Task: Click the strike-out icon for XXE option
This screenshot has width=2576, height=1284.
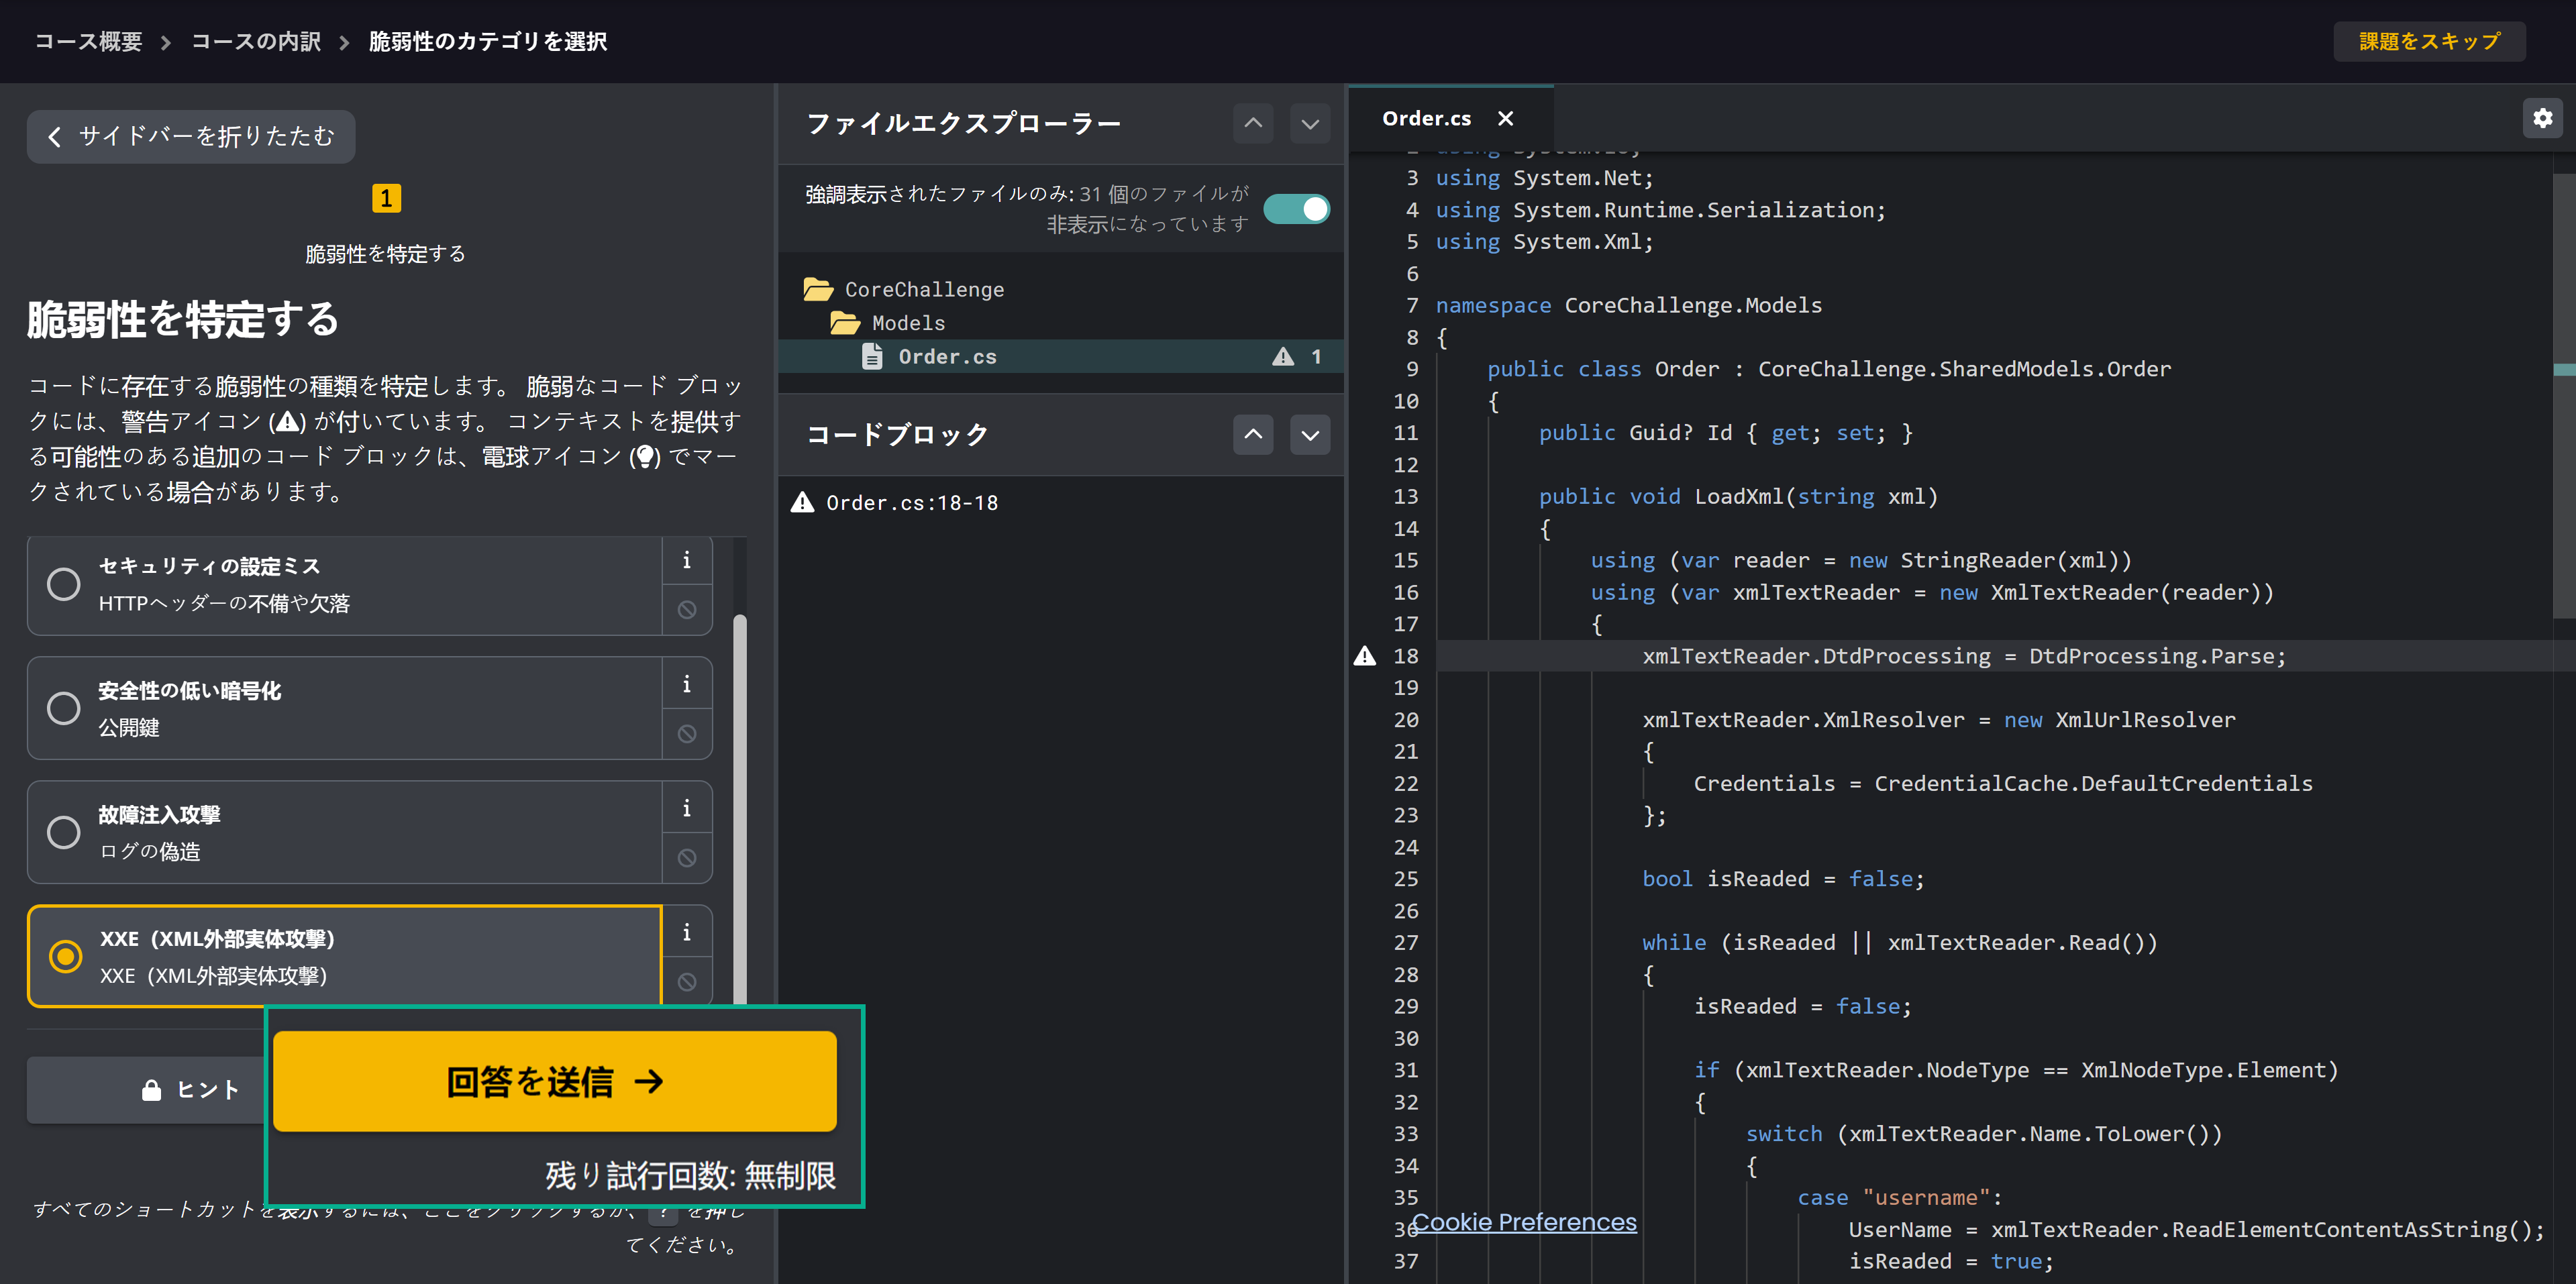Action: tap(686, 981)
